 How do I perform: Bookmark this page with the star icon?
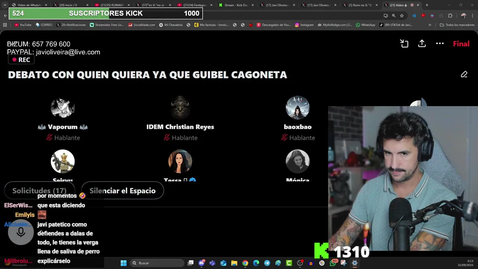[402, 16]
